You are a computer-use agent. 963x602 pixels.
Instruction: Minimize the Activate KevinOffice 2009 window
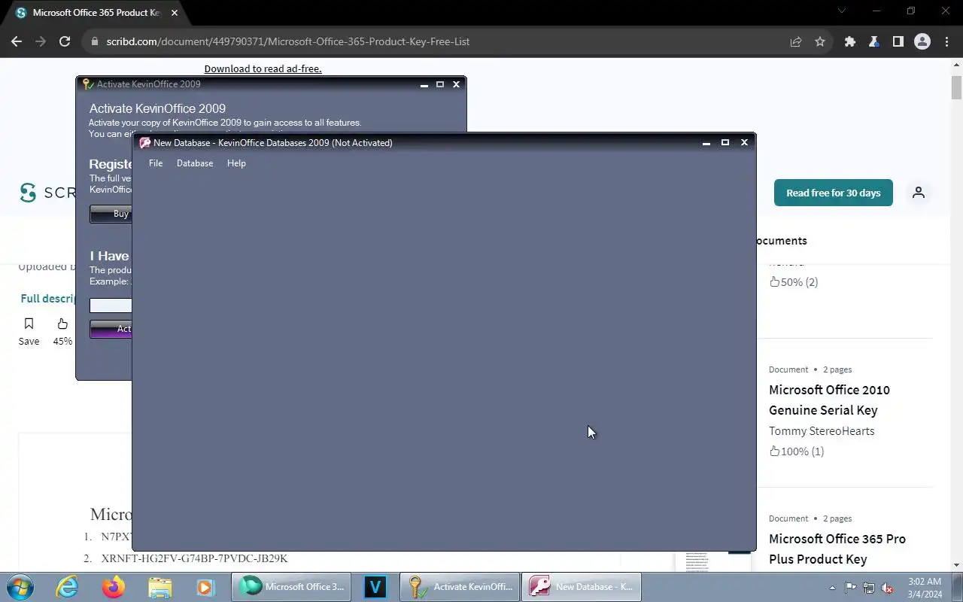(424, 84)
